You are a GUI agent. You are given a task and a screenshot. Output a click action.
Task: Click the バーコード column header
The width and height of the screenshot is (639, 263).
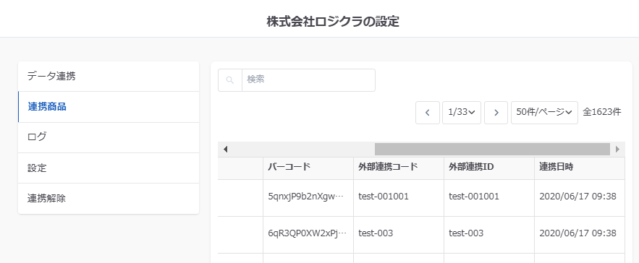click(308, 168)
